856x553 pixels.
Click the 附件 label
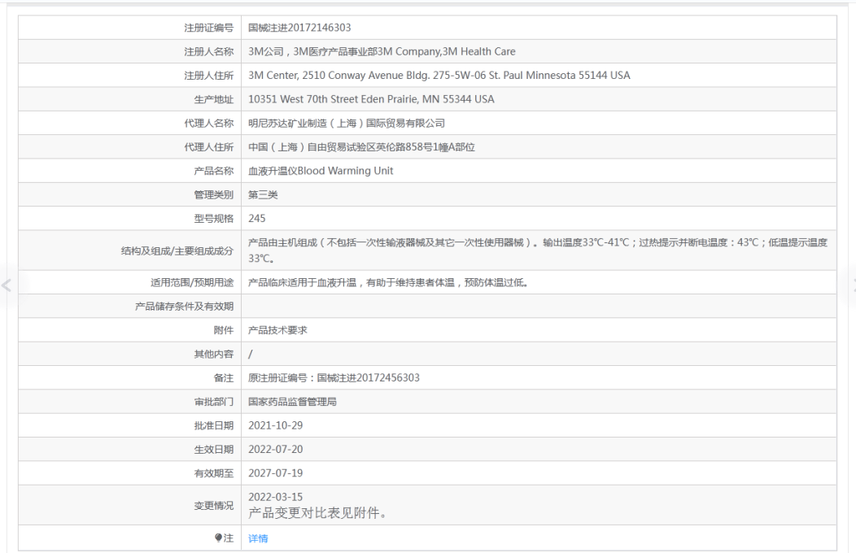(x=223, y=330)
